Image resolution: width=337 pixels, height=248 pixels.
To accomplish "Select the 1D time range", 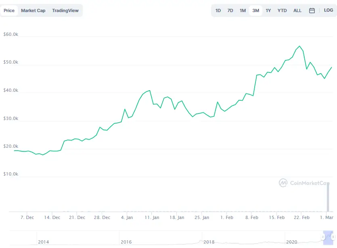I will (x=218, y=10).
